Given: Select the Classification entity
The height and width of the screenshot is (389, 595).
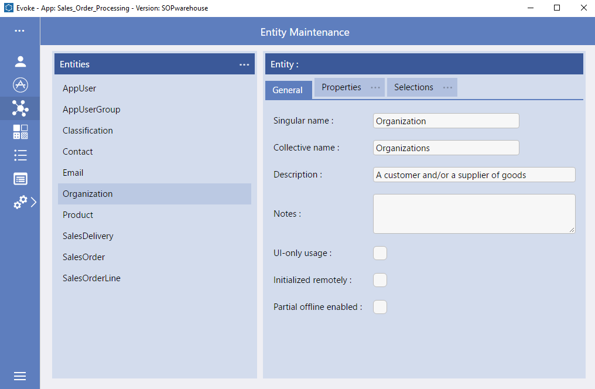Looking at the screenshot, I should tap(155, 131).
